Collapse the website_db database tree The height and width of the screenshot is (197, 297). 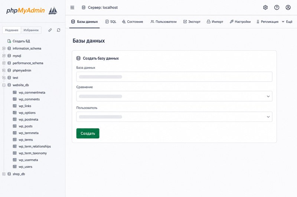coord(4,85)
